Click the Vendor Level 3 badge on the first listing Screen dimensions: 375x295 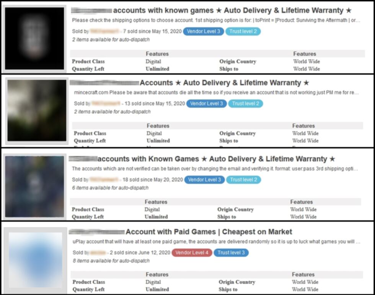tap(203, 32)
